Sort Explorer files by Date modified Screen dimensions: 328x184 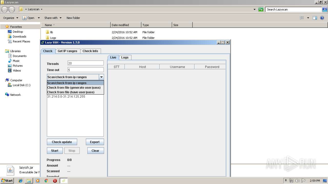126,25
